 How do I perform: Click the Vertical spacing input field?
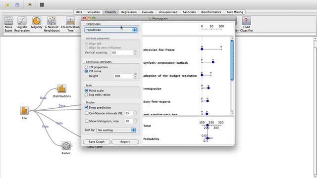pos(122,52)
